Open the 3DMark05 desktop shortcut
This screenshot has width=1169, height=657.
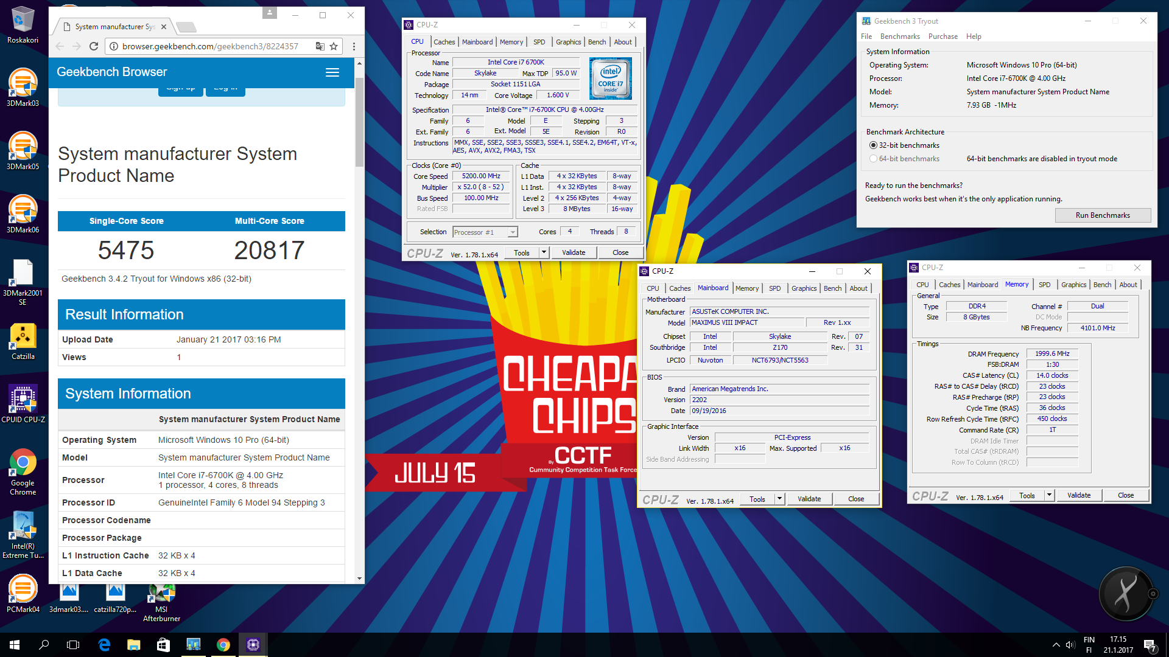pos(23,151)
